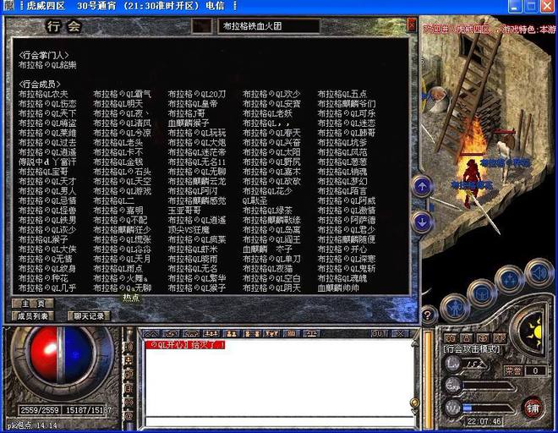The image size is (558, 433).
Task: Click the up arrow beside guild window
Action: point(423,187)
